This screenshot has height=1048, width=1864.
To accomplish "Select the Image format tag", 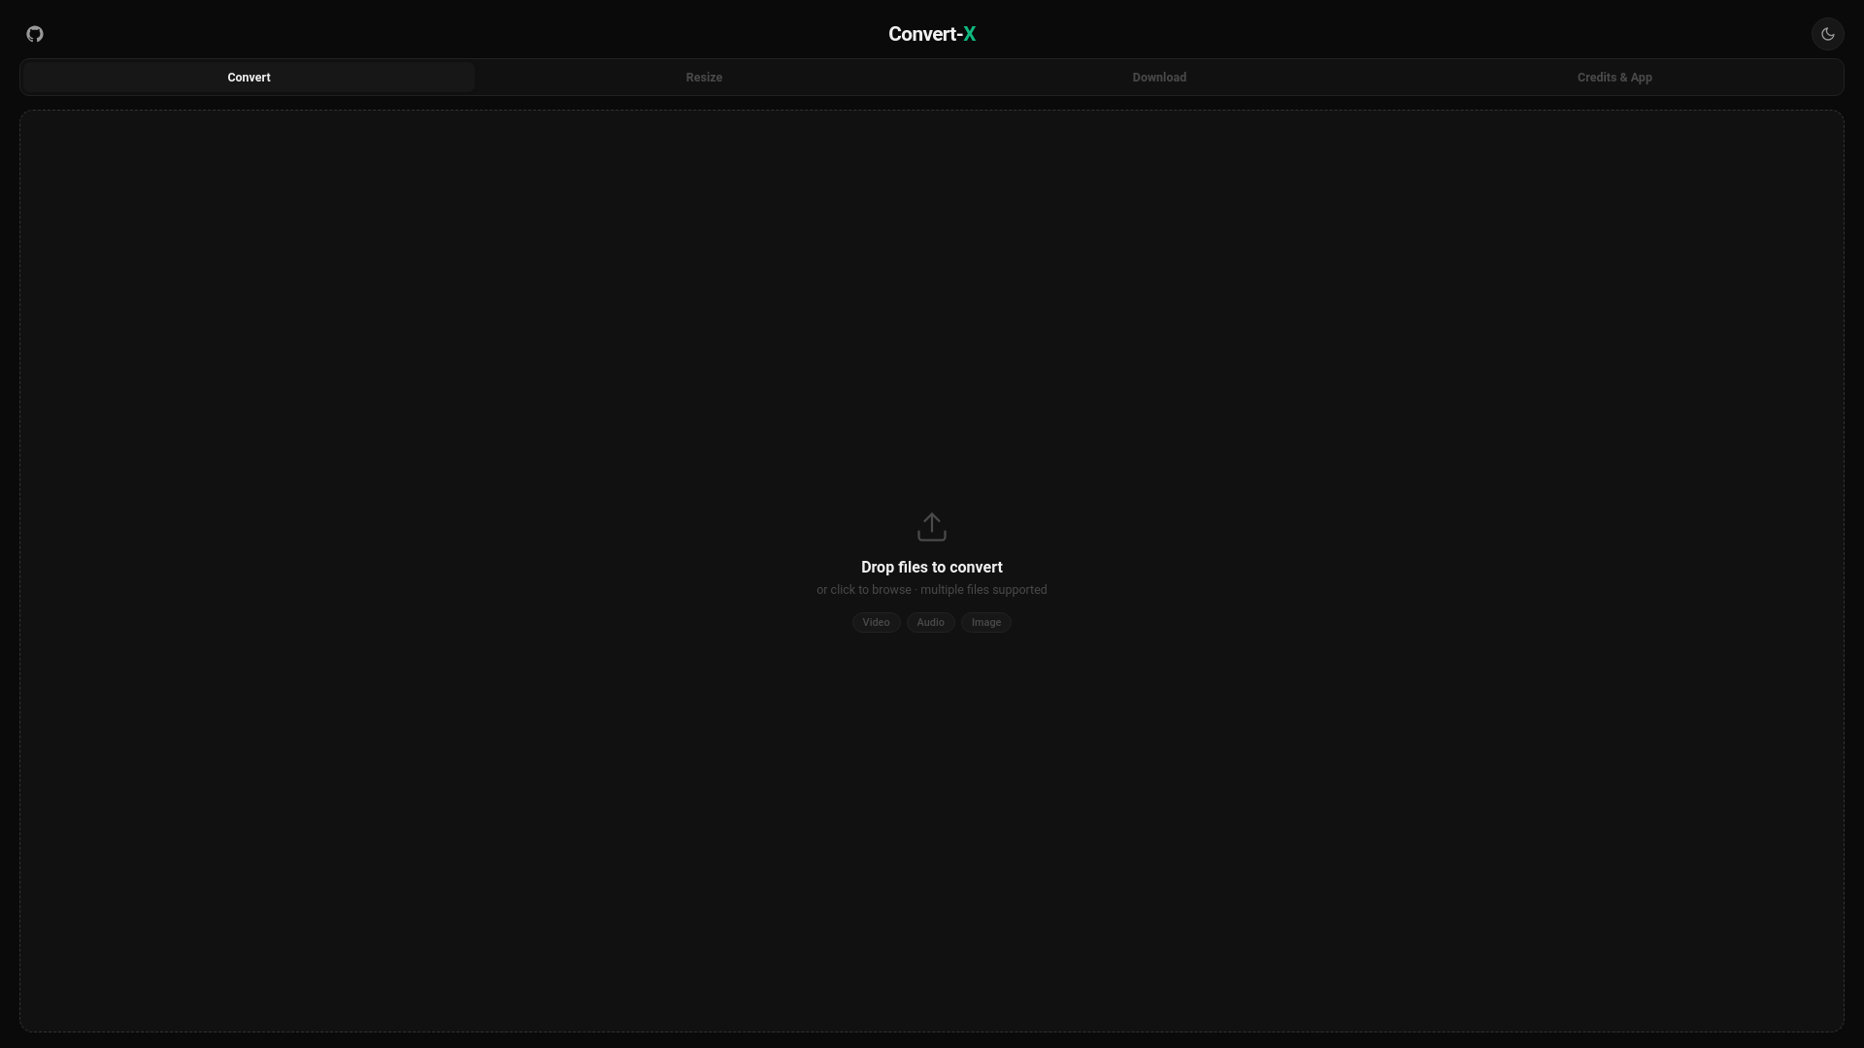I will [985, 622].
